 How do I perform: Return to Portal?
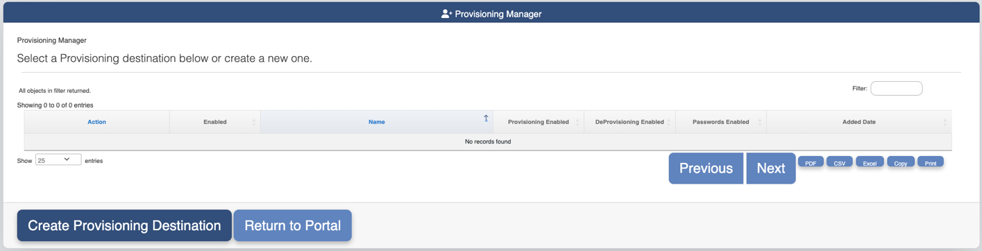coord(292,225)
